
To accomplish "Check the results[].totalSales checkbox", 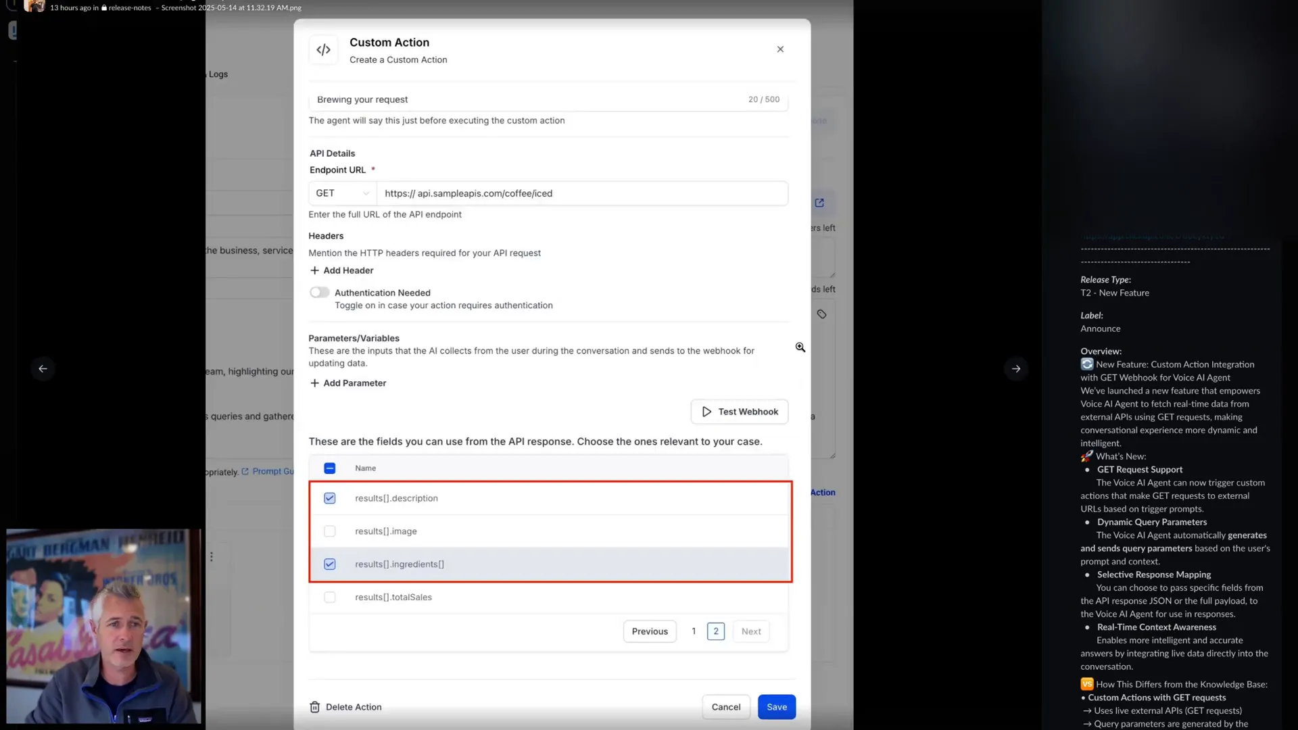I will (x=330, y=598).
